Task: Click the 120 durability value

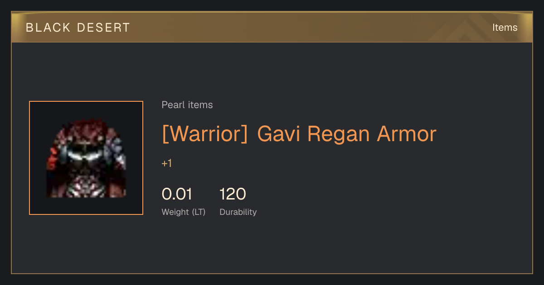Action: [233, 194]
